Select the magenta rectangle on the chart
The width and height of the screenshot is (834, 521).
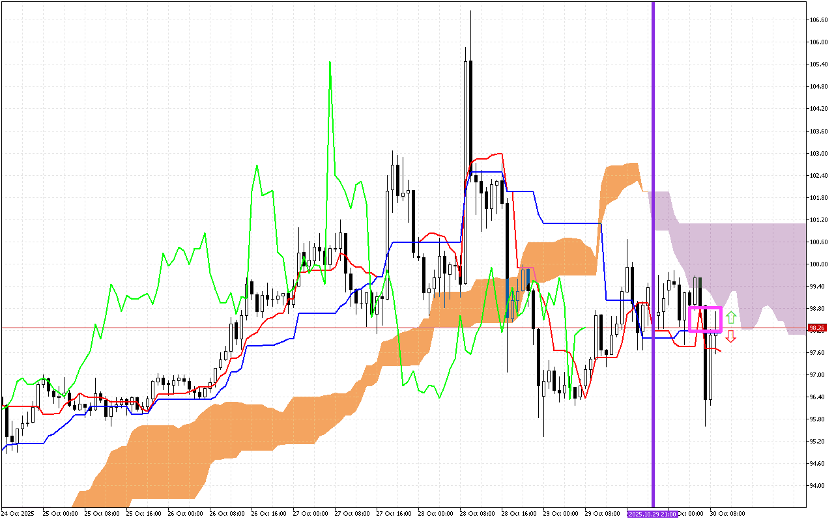point(706,307)
